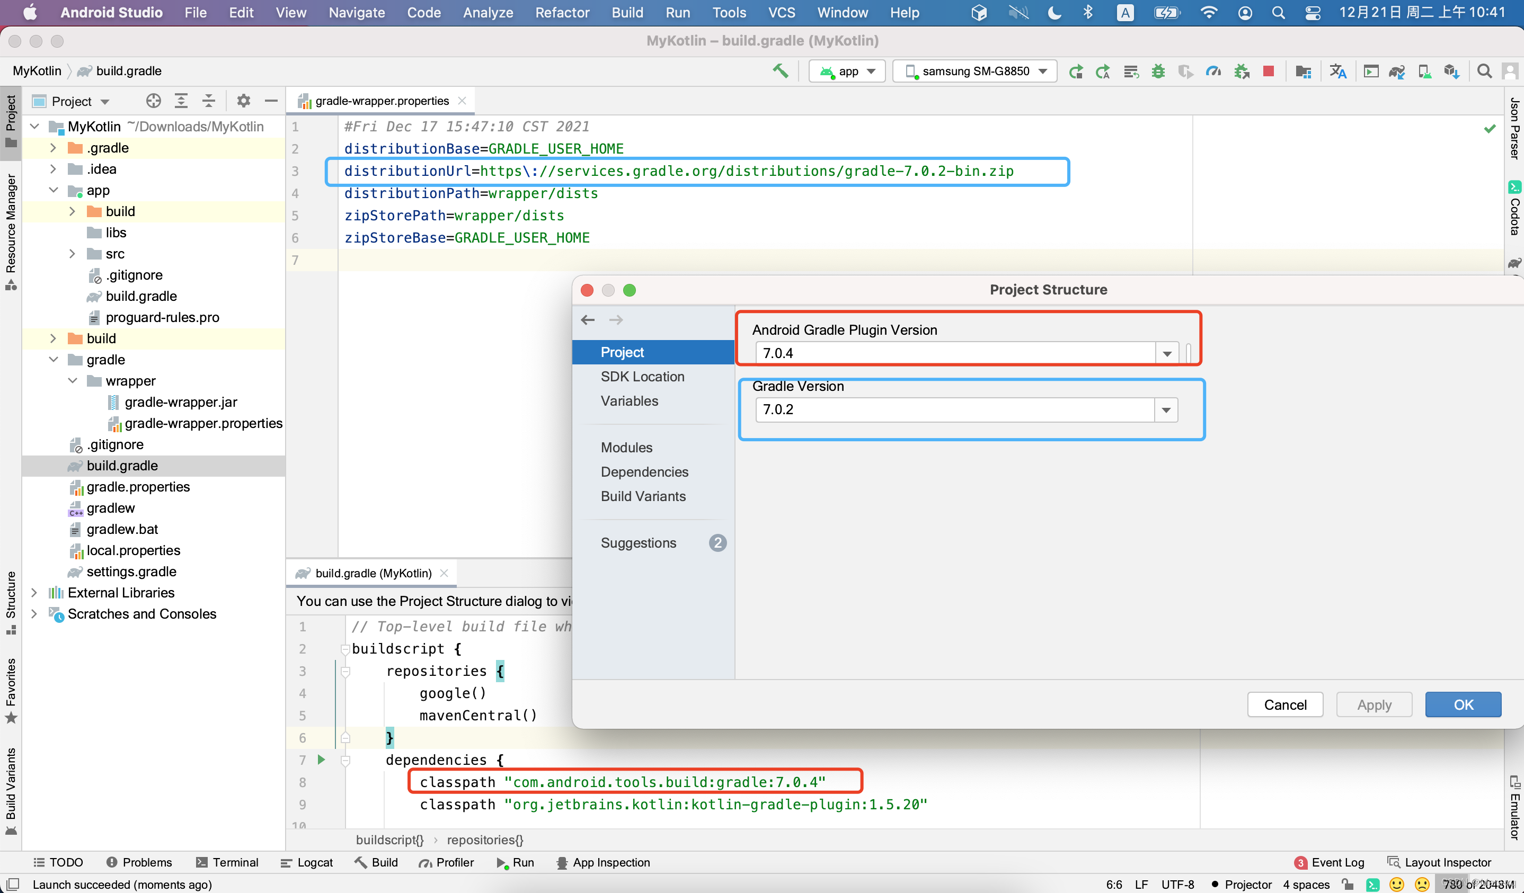Click the red Stop button in toolbar
Image resolution: width=1524 pixels, height=893 pixels.
[x=1268, y=72]
